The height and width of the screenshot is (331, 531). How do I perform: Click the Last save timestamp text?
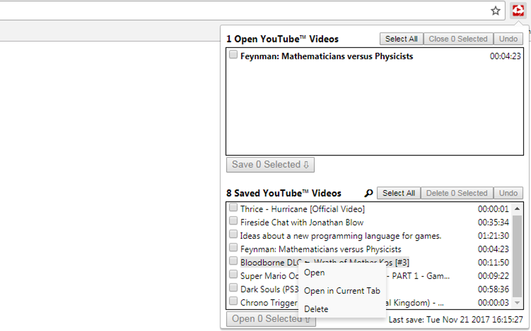(456, 320)
